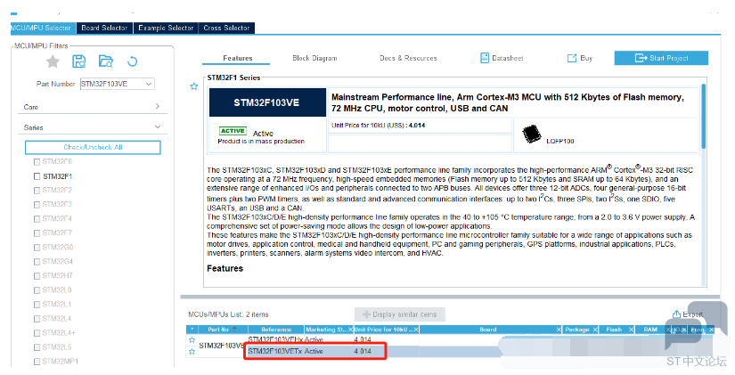Toggle the STM32L4 series checkbox

[x=37, y=319]
